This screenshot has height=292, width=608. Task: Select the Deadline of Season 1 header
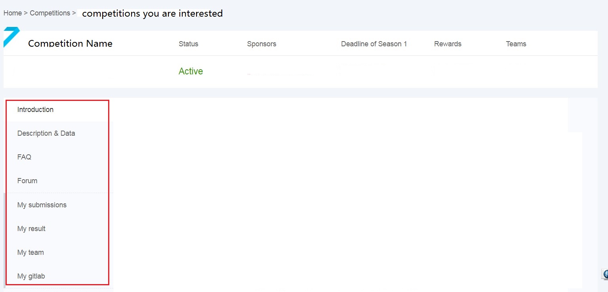pos(374,44)
